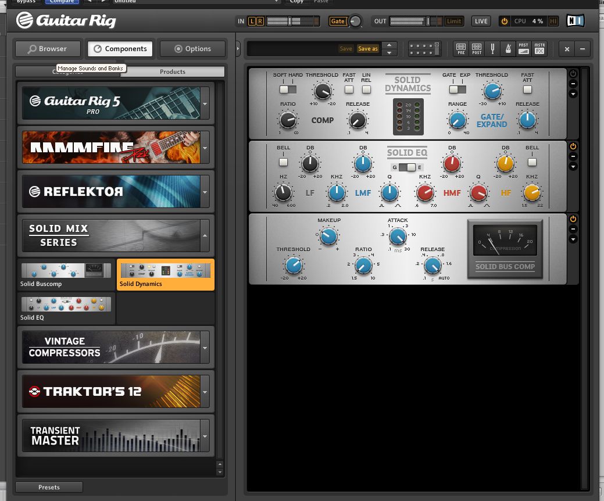This screenshot has height=501, width=604.
Task: Click the Compare button
Action: 62,2
